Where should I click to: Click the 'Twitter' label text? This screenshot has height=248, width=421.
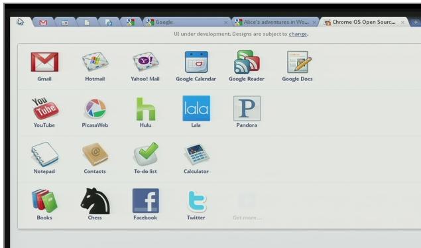pos(196,217)
